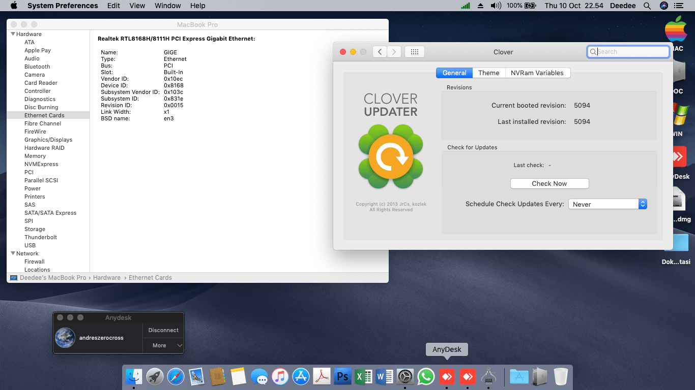Select Memory in the Hardware list
695x390 pixels.
click(35, 156)
